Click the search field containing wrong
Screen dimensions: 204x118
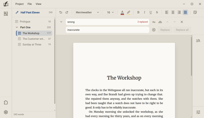pyautogui.click(x=107, y=22)
